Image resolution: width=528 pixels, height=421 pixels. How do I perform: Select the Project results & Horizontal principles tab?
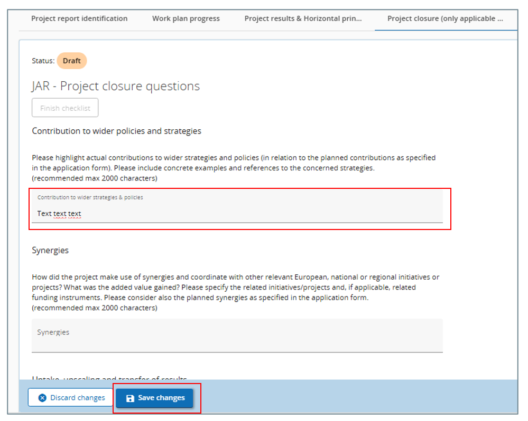coord(303,18)
